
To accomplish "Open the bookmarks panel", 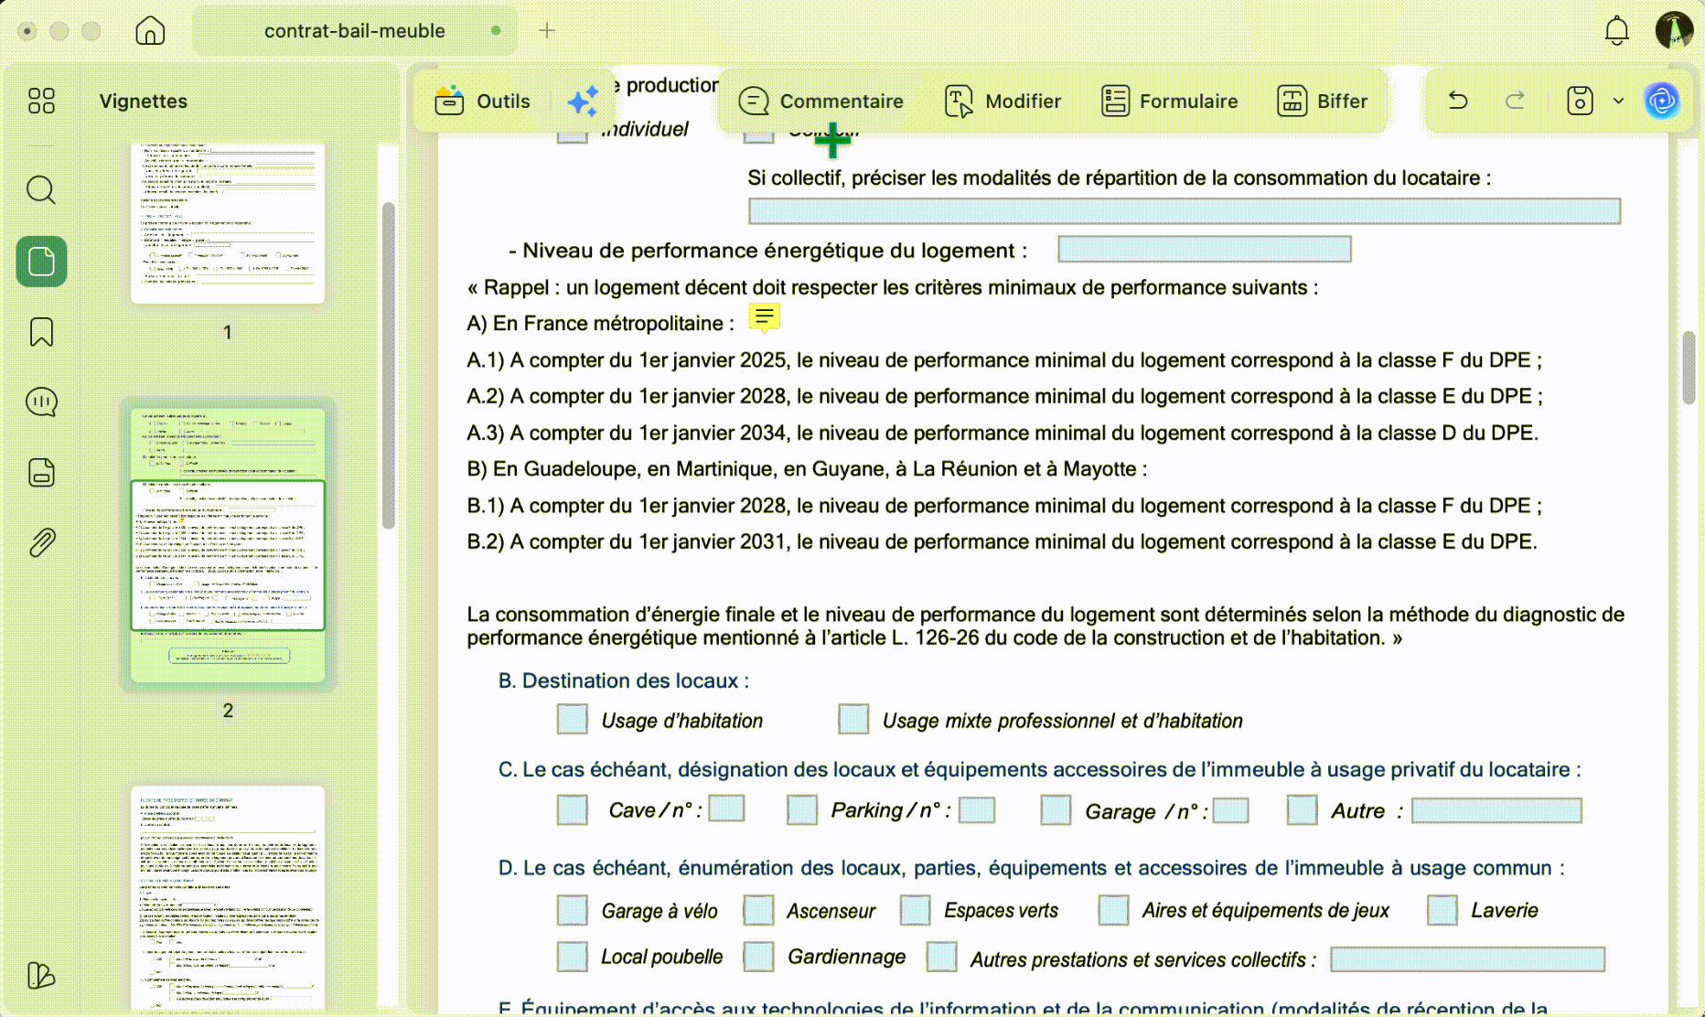I will (41, 332).
